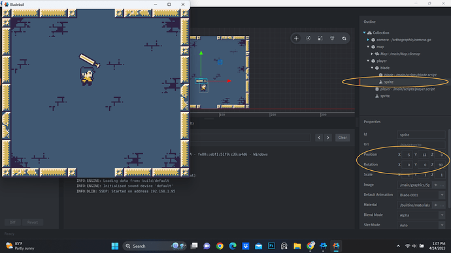
Task: Click the Material path field
Action: (x=414, y=205)
